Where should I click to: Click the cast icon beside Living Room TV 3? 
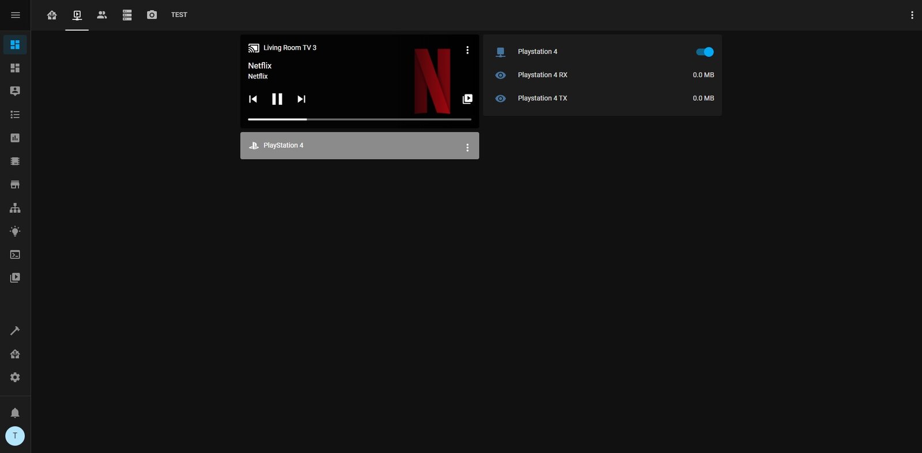(254, 48)
